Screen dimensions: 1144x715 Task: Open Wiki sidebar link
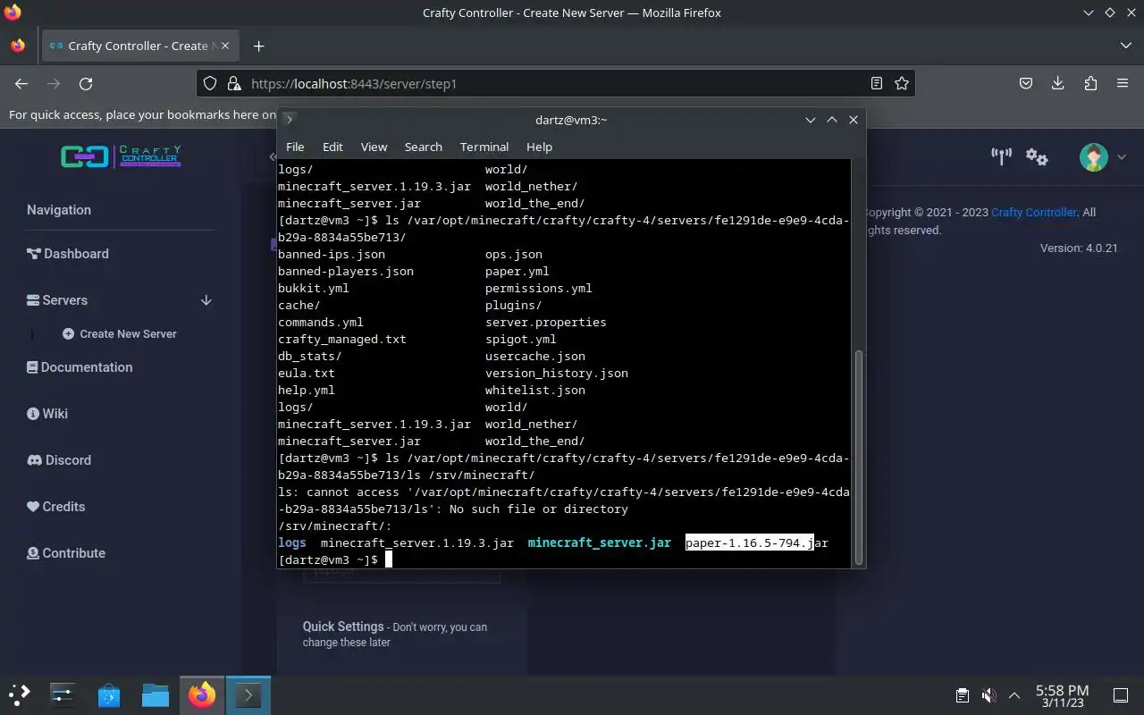(x=47, y=414)
